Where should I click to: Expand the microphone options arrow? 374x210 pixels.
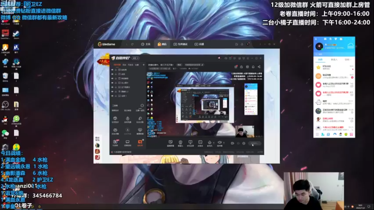(214, 143)
